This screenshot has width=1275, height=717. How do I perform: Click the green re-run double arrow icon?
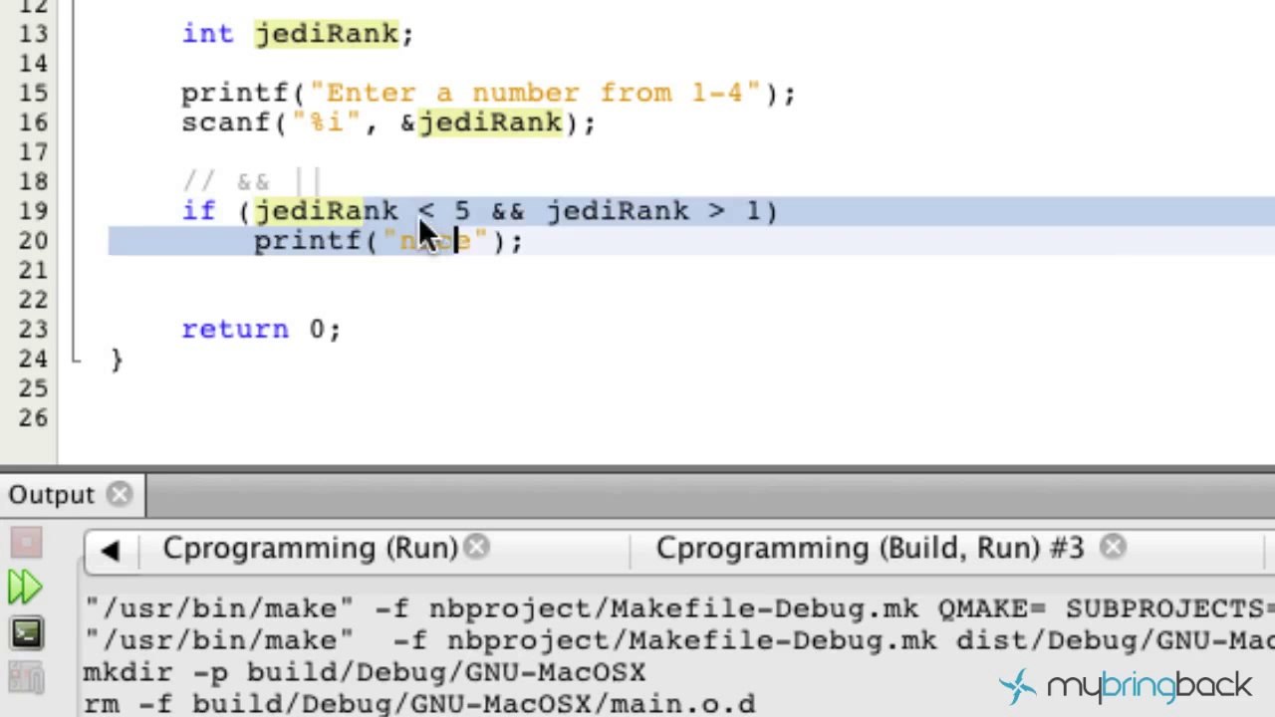click(26, 588)
